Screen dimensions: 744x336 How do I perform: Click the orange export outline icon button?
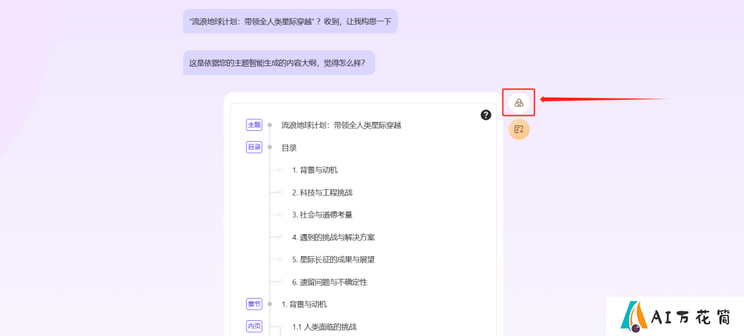[519, 129]
